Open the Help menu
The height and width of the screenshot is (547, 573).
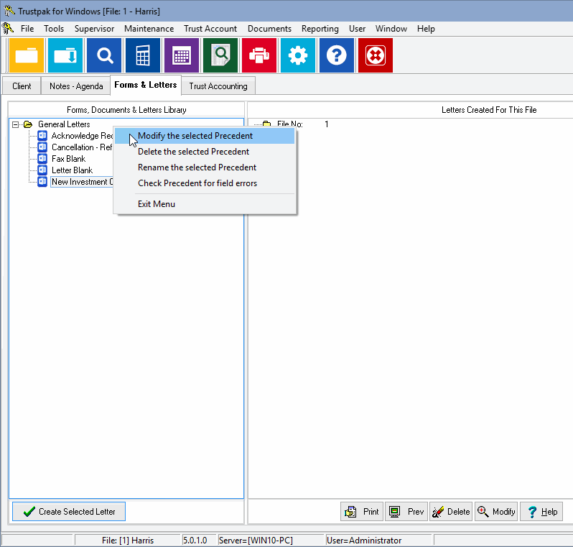coord(426,29)
